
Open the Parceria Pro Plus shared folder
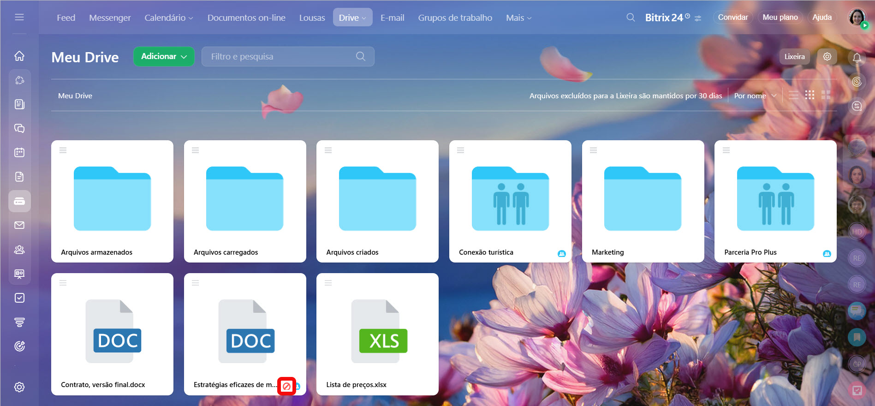[775, 201]
